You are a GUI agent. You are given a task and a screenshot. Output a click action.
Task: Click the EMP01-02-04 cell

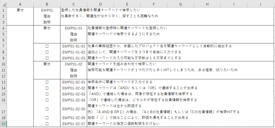74,100
